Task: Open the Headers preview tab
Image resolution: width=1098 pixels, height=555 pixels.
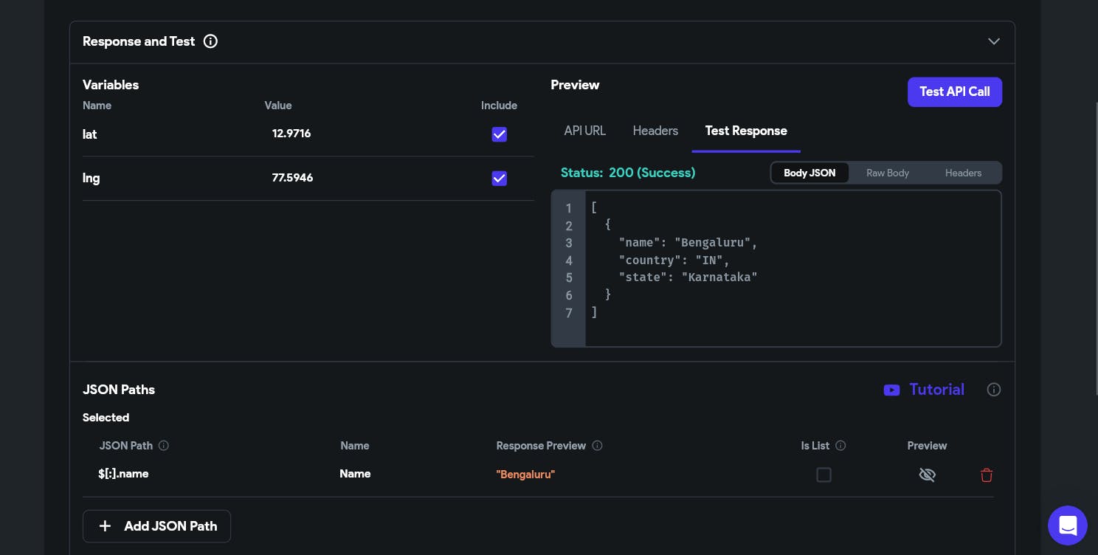Action: tap(655, 131)
